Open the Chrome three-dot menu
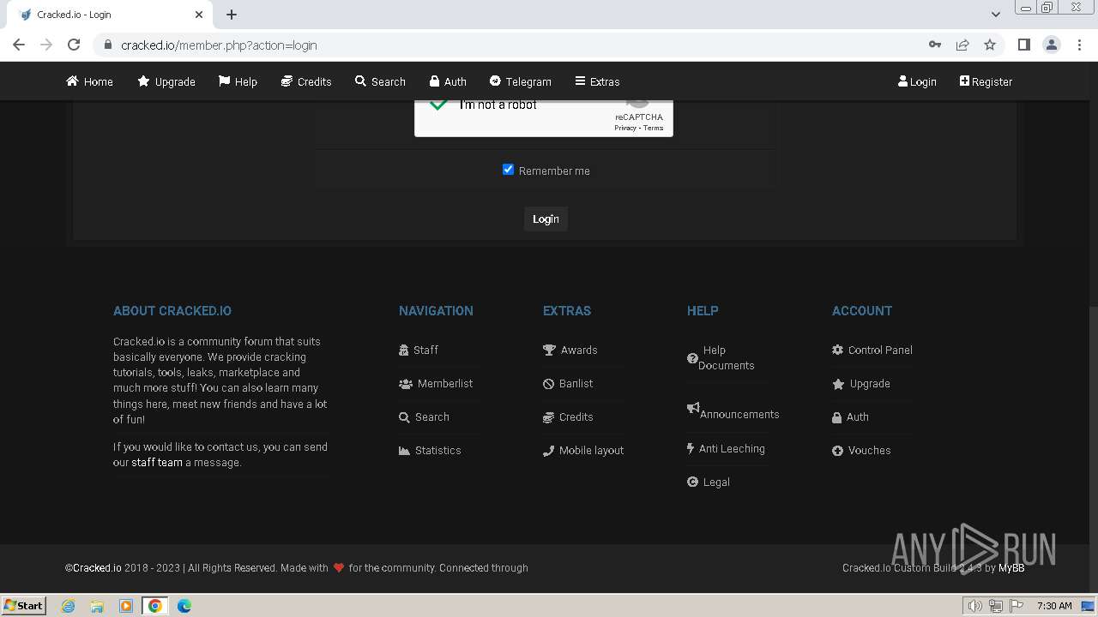The height and width of the screenshot is (617, 1098). click(x=1080, y=45)
